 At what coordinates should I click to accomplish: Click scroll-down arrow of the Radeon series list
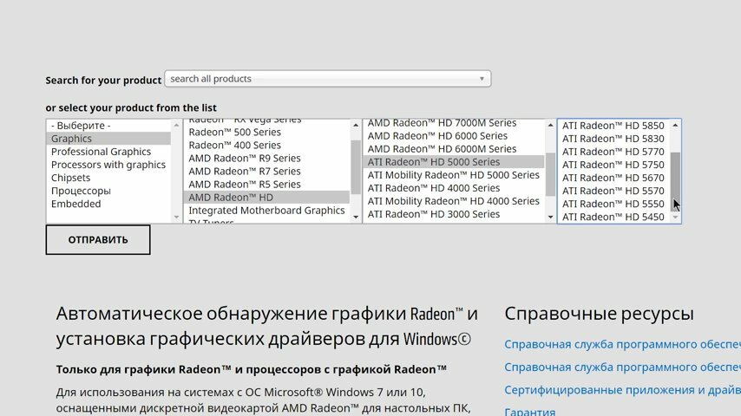click(356, 218)
